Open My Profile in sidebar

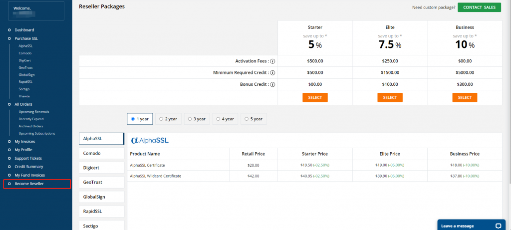23,150
